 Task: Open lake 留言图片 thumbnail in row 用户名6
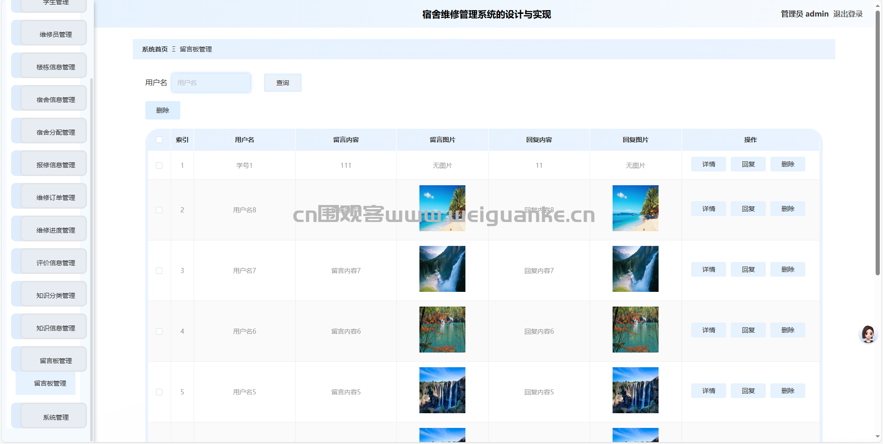(442, 330)
